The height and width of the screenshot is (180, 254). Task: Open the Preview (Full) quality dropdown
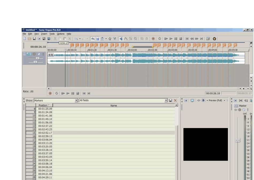[224, 100]
